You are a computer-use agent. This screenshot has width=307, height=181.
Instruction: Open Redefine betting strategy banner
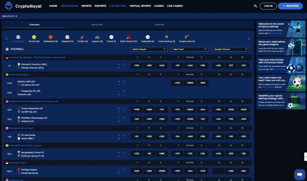[x=281, y=101]
